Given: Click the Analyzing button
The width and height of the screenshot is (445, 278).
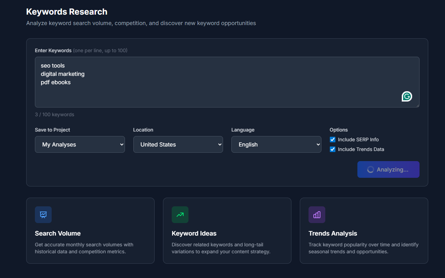Looking at the screenshot, I should point(388,169).
